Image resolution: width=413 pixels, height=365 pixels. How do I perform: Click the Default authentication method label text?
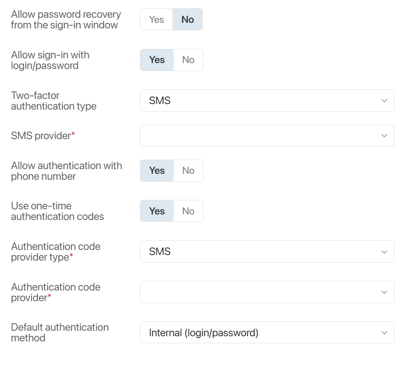coord(60,332)
